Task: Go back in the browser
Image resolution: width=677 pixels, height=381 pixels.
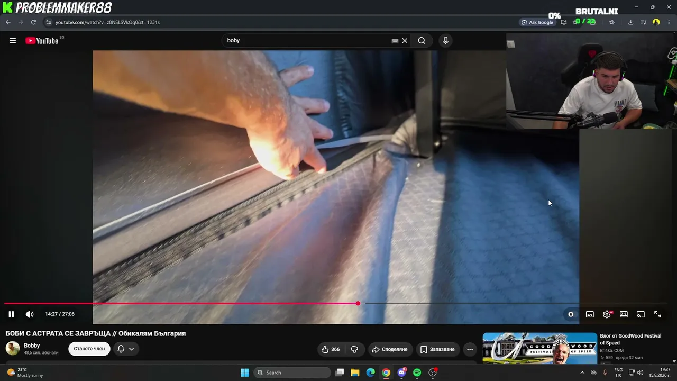Action: [x=8, y=22]
